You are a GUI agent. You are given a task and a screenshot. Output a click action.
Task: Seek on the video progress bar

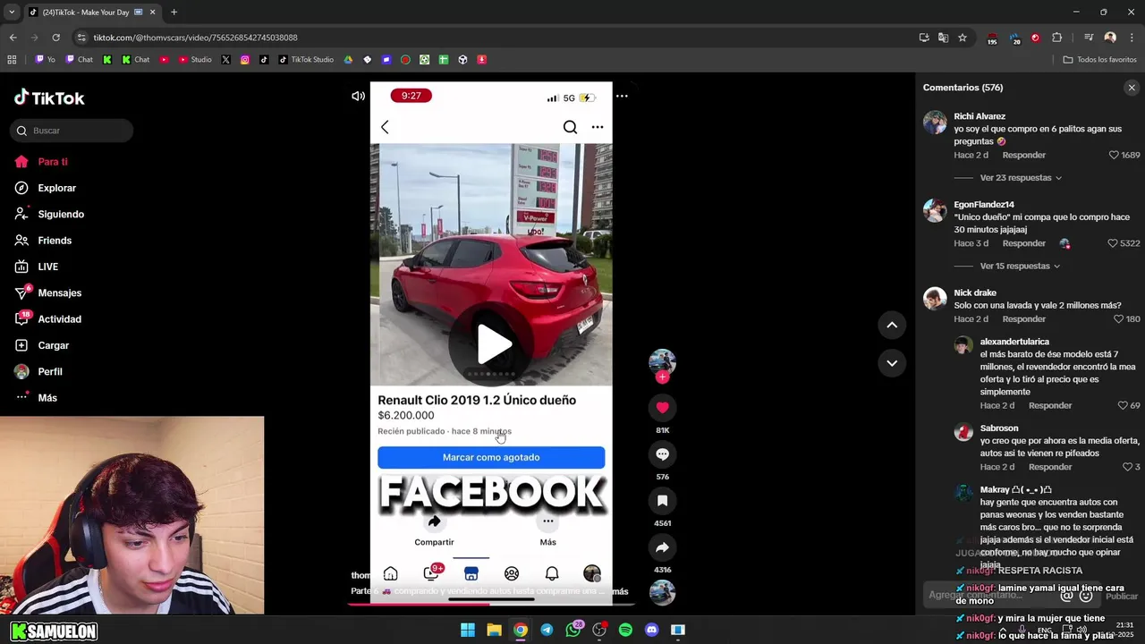(x=490, y=603)
